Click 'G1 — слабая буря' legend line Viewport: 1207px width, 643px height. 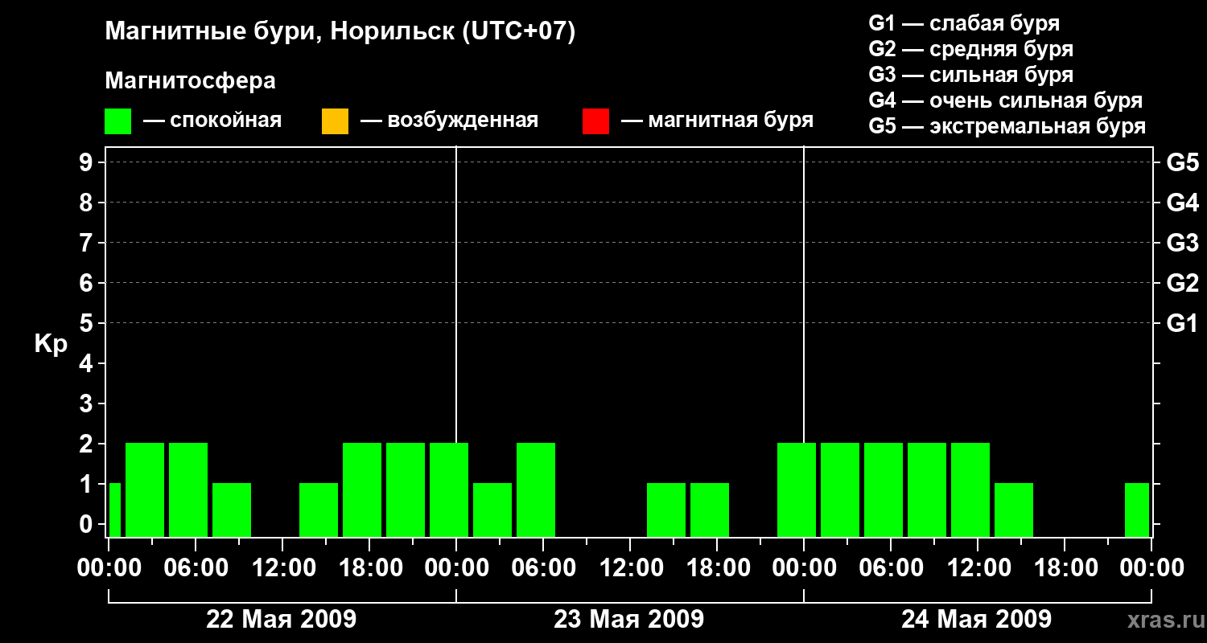click(964, 23)
